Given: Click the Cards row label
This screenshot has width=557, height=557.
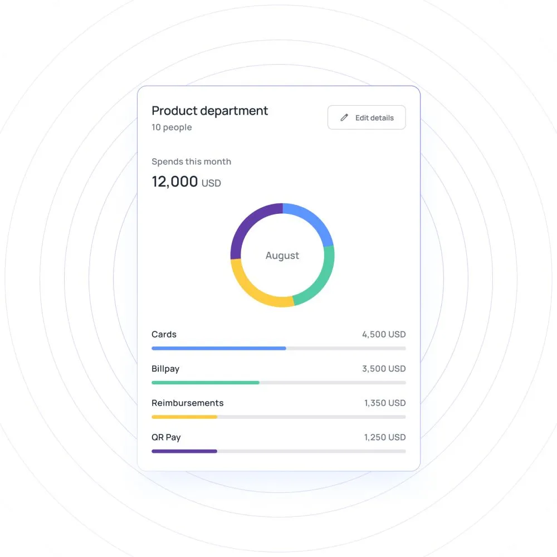Looking at the screenshot, I should [x=164, y=334].
